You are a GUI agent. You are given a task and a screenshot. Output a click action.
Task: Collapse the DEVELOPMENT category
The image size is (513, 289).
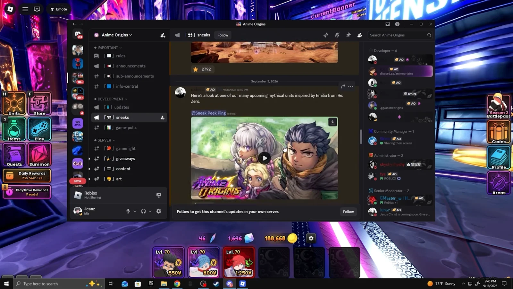pyautogui.click(x=111, y=99)
